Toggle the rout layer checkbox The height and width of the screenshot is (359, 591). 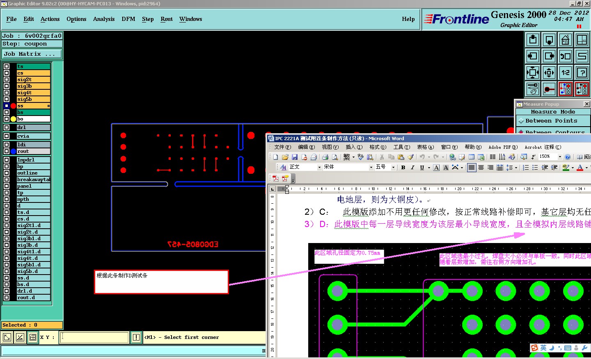pos(7,151)
